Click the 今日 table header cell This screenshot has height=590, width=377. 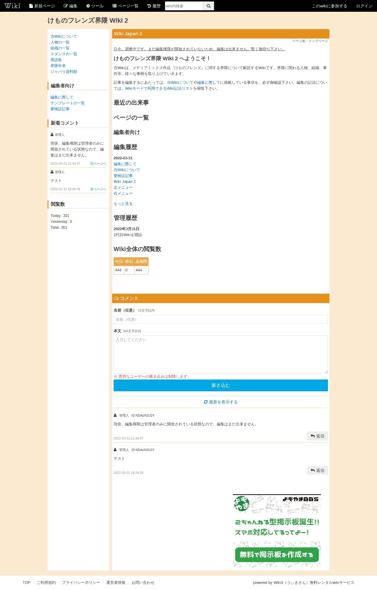tap(119, 262)
